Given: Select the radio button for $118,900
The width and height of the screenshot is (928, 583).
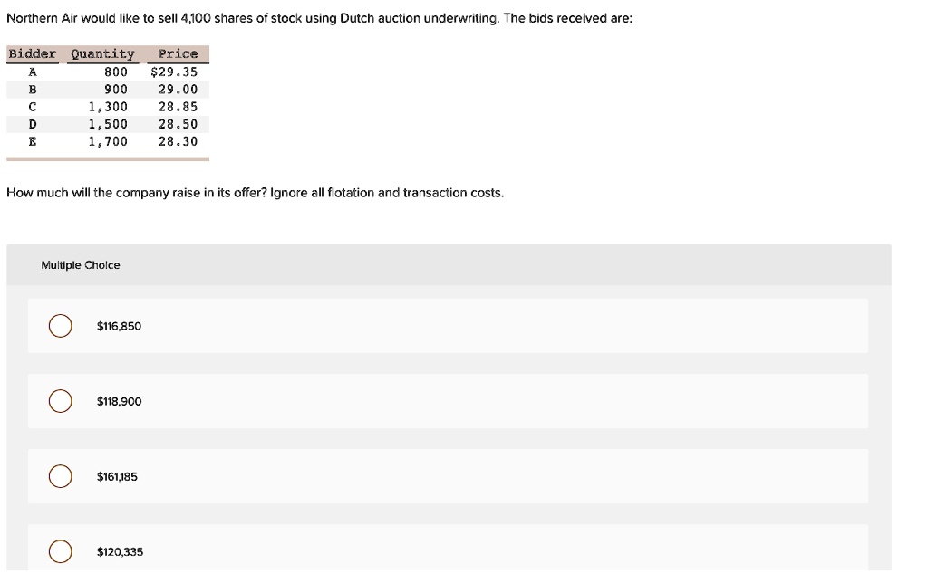Looking at the screenshot, I should pyautogui.click(x=60, y=400).
